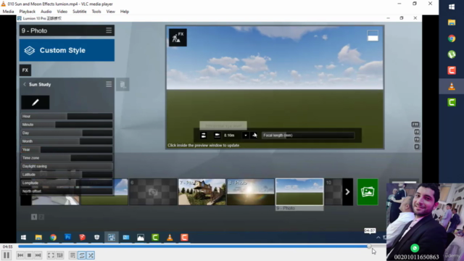The width and height of the screenshot is (464, 261).
Task: Click the Windows Start logo in right sidebar
Action: 452,7
